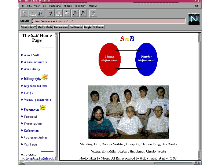The width and height of the screenshot is (220, 165).
Task: Reload the page with the Reload icon
Action: pos(50,13)
